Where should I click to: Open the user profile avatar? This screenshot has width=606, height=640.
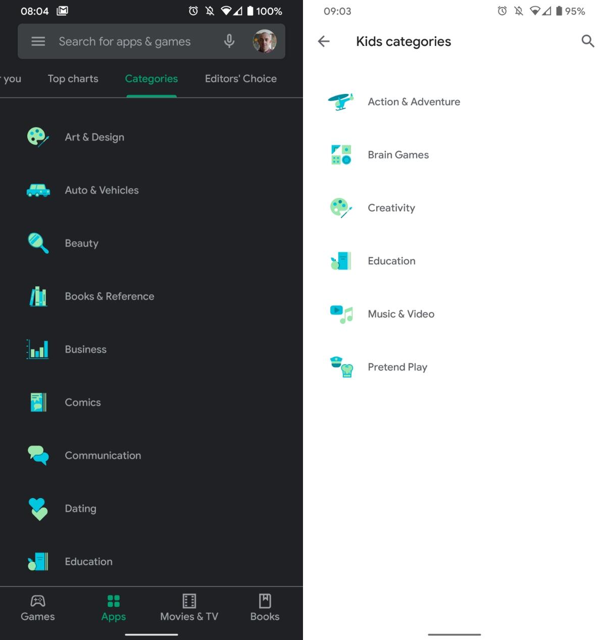pos(265,41)
